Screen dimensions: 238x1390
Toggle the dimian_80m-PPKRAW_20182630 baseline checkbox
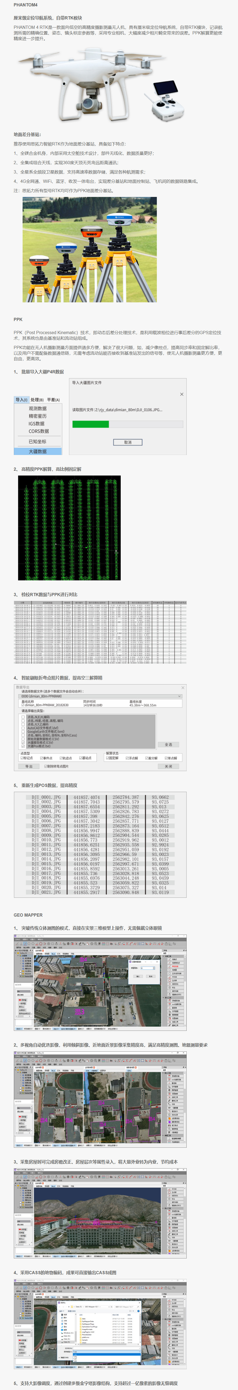(x=23, y=705)
